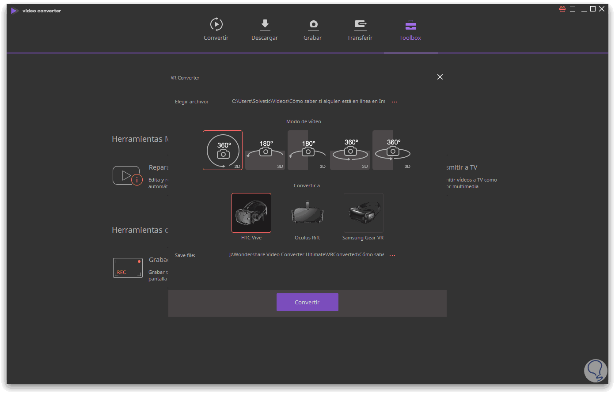
Task: Maximize the video converter window
Action: (x=593, y=9)
